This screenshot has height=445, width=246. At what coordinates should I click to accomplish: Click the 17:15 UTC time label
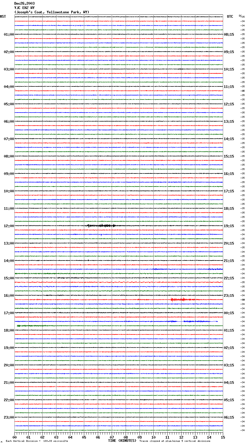point(229,191)
